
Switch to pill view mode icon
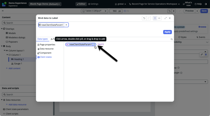(x=155, y=18)
